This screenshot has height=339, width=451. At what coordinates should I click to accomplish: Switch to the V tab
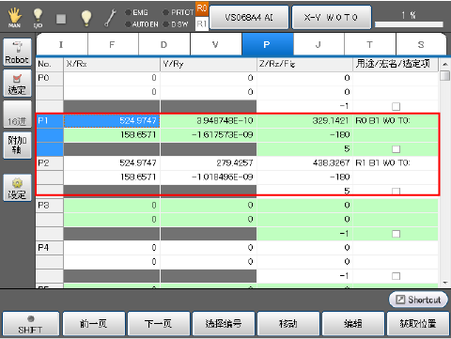215,45
